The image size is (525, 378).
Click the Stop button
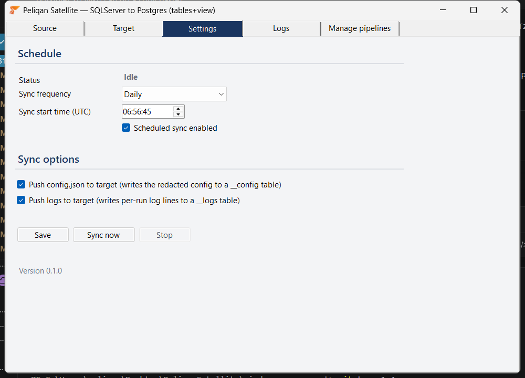pyautogui.click(x=165, y=235)
